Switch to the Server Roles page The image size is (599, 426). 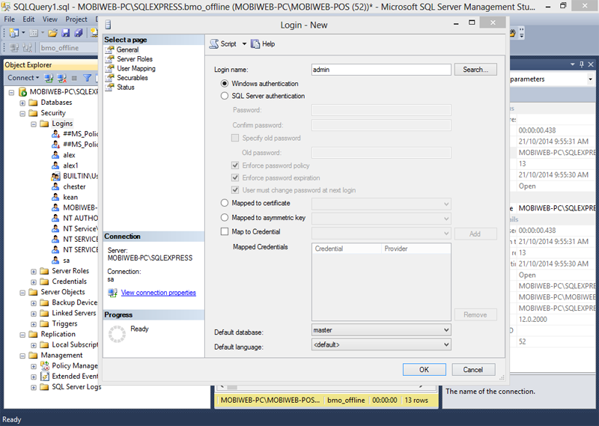(x=135, y=59)
